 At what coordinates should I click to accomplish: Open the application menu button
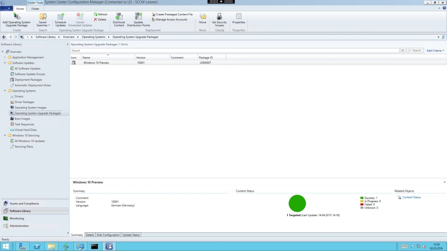(x=7, y=9)
